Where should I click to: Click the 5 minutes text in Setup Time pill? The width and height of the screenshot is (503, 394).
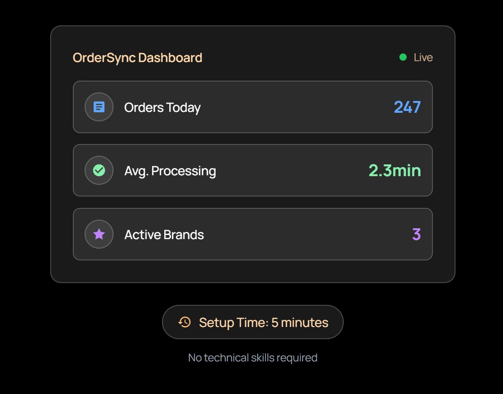[x=299, y=322]
